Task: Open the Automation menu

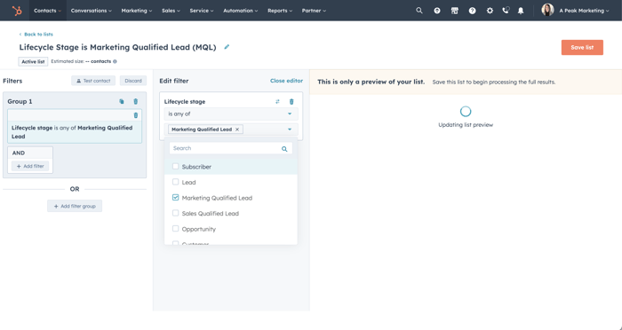Action: tap(241, 11)
